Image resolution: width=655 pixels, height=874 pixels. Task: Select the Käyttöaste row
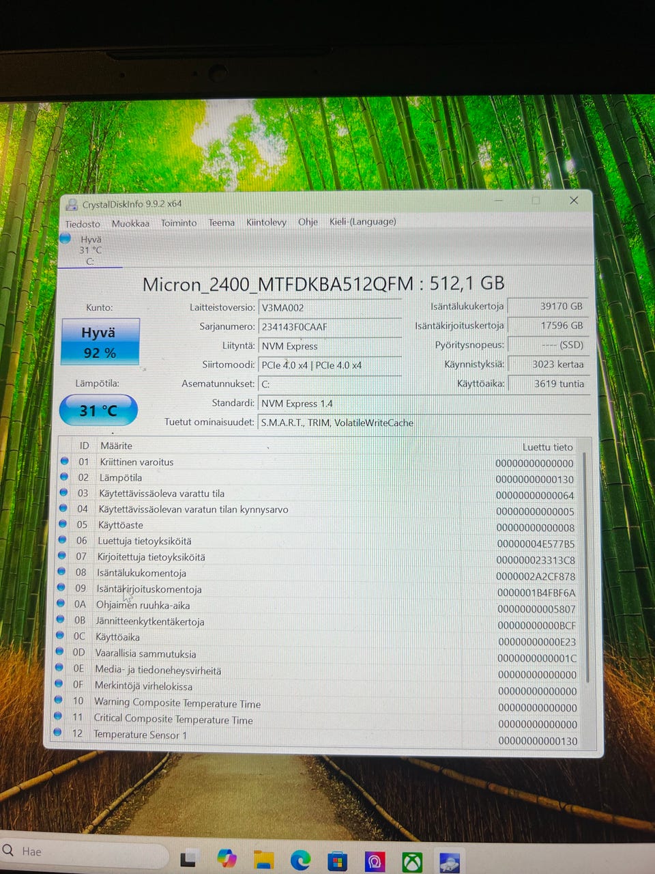point(319,525)
